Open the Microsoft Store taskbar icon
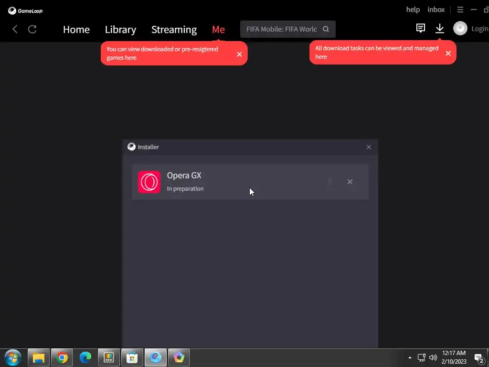This screenshot has height=367, width=489. [132, 357]
